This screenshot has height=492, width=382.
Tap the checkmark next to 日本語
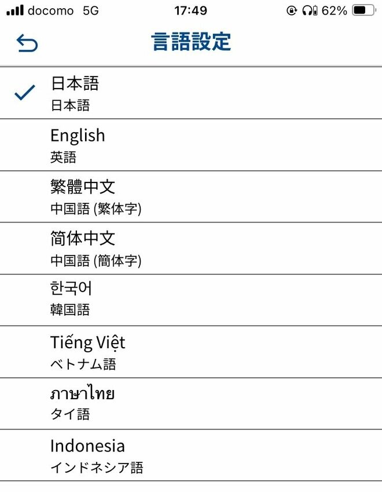pyautogui.click(x=25, y=93)
